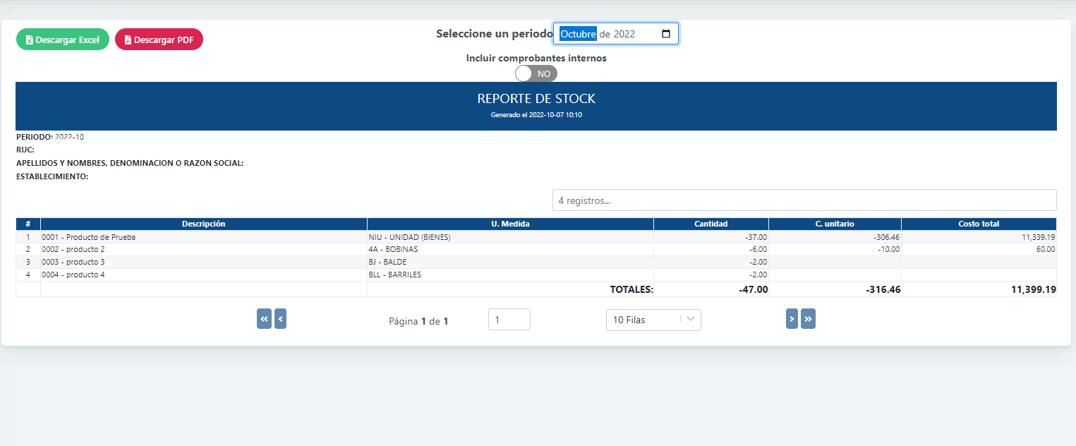
Task: Go to next page with right arrow
Action: click(792, 319)
